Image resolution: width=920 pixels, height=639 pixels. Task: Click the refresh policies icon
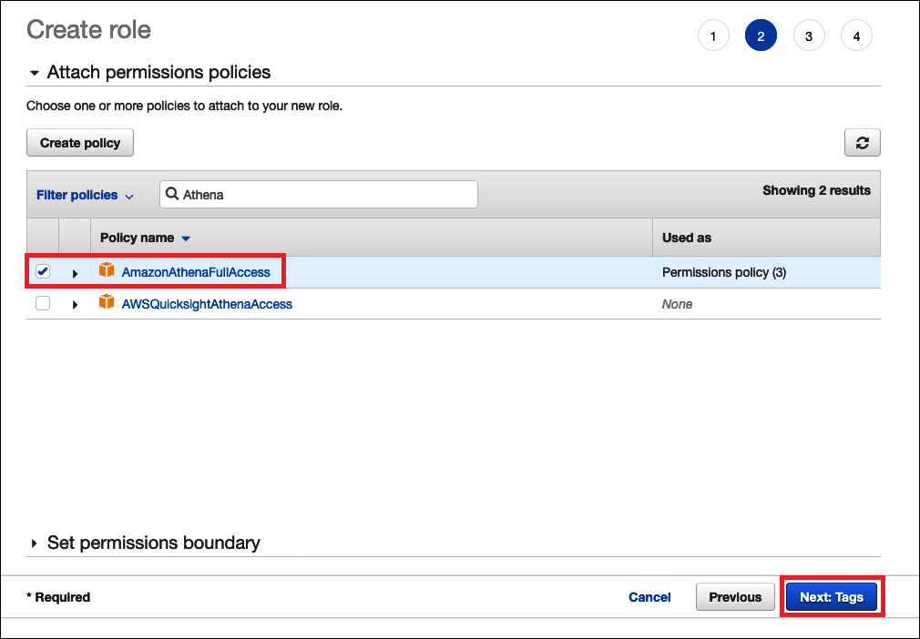point(862,142)
